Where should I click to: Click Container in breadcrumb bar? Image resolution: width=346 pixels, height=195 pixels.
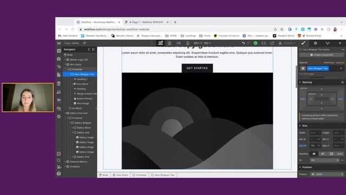(x=139, y=175)
